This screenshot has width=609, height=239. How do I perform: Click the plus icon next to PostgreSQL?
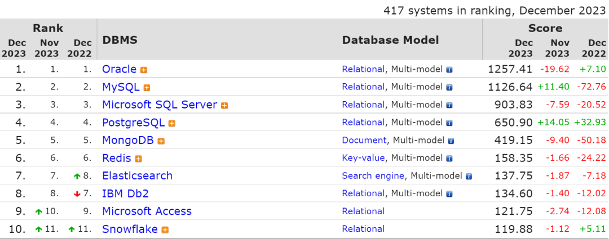tap(172, 123)
